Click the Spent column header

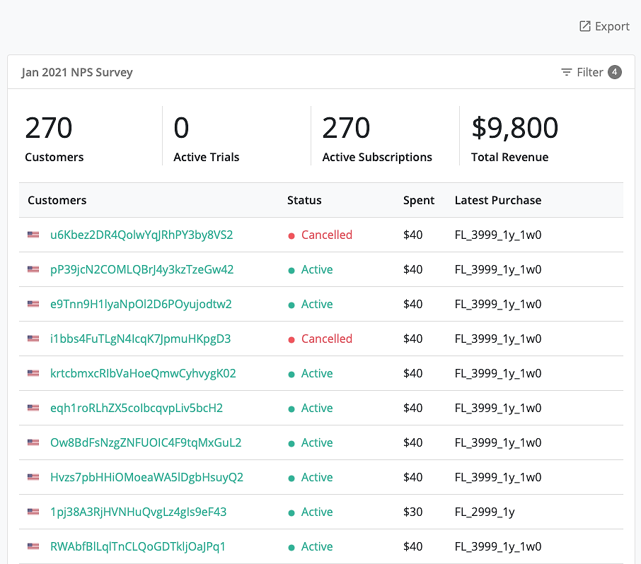coord(419,201)
